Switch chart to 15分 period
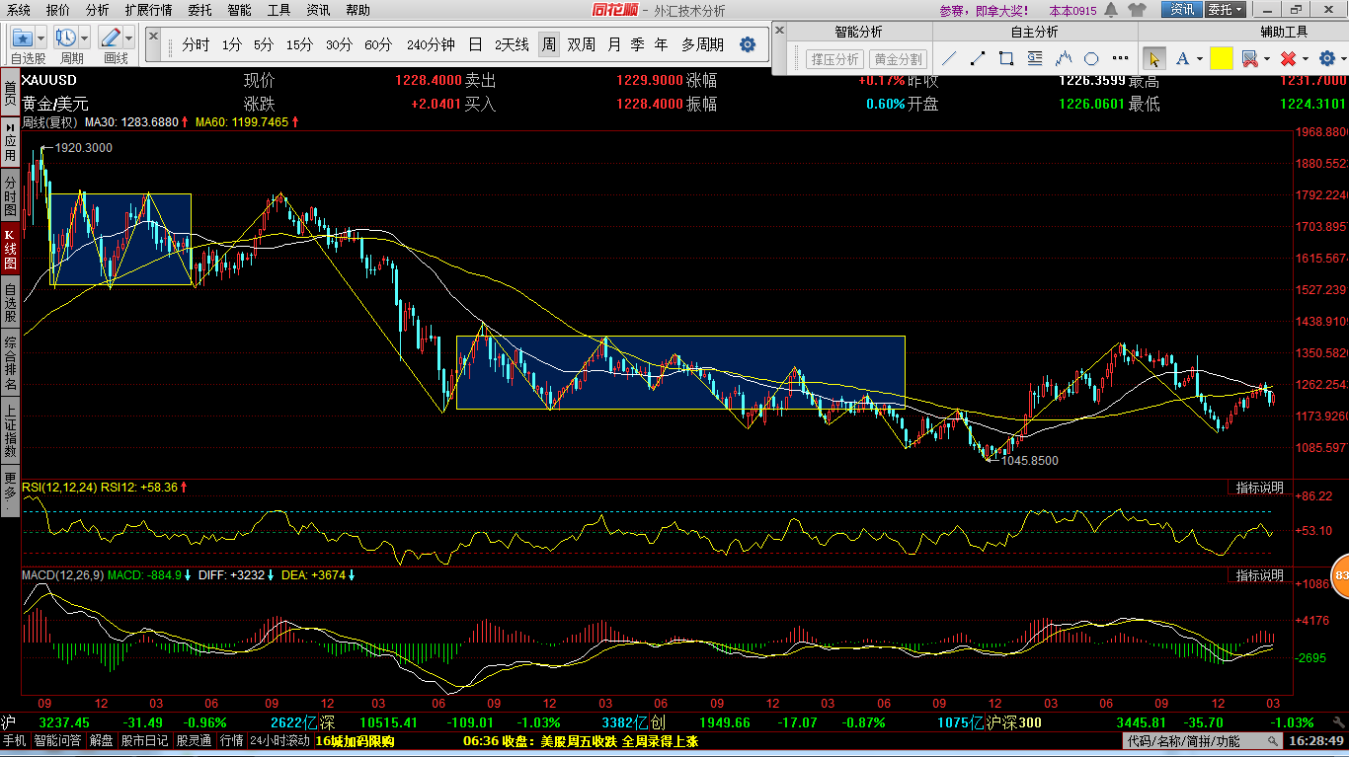 [299, 45]
